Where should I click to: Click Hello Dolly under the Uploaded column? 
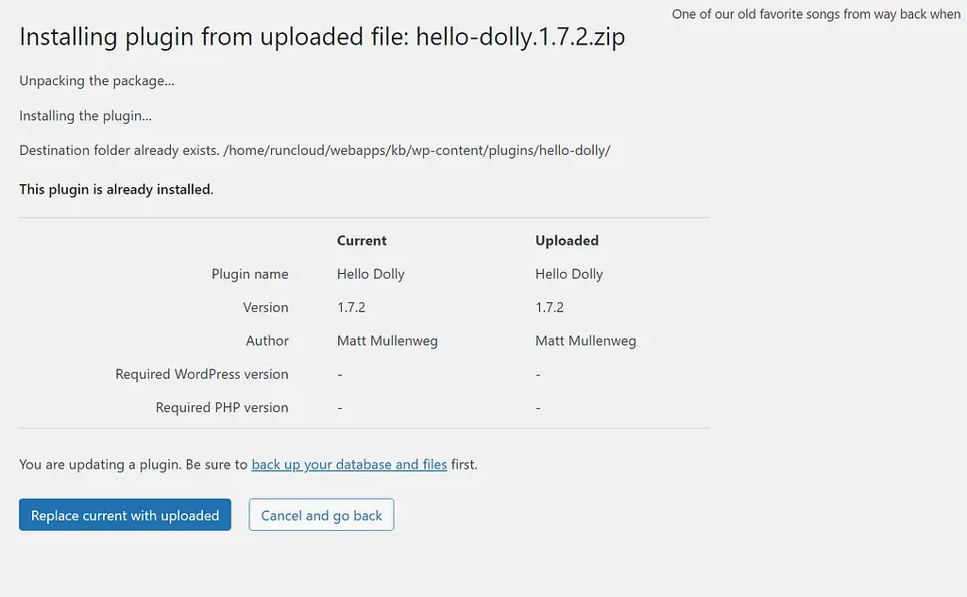tap(568, 274)
